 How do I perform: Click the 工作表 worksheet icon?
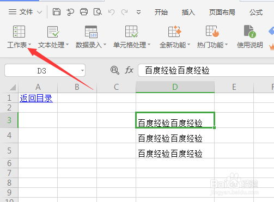click(x=19, y=32)
